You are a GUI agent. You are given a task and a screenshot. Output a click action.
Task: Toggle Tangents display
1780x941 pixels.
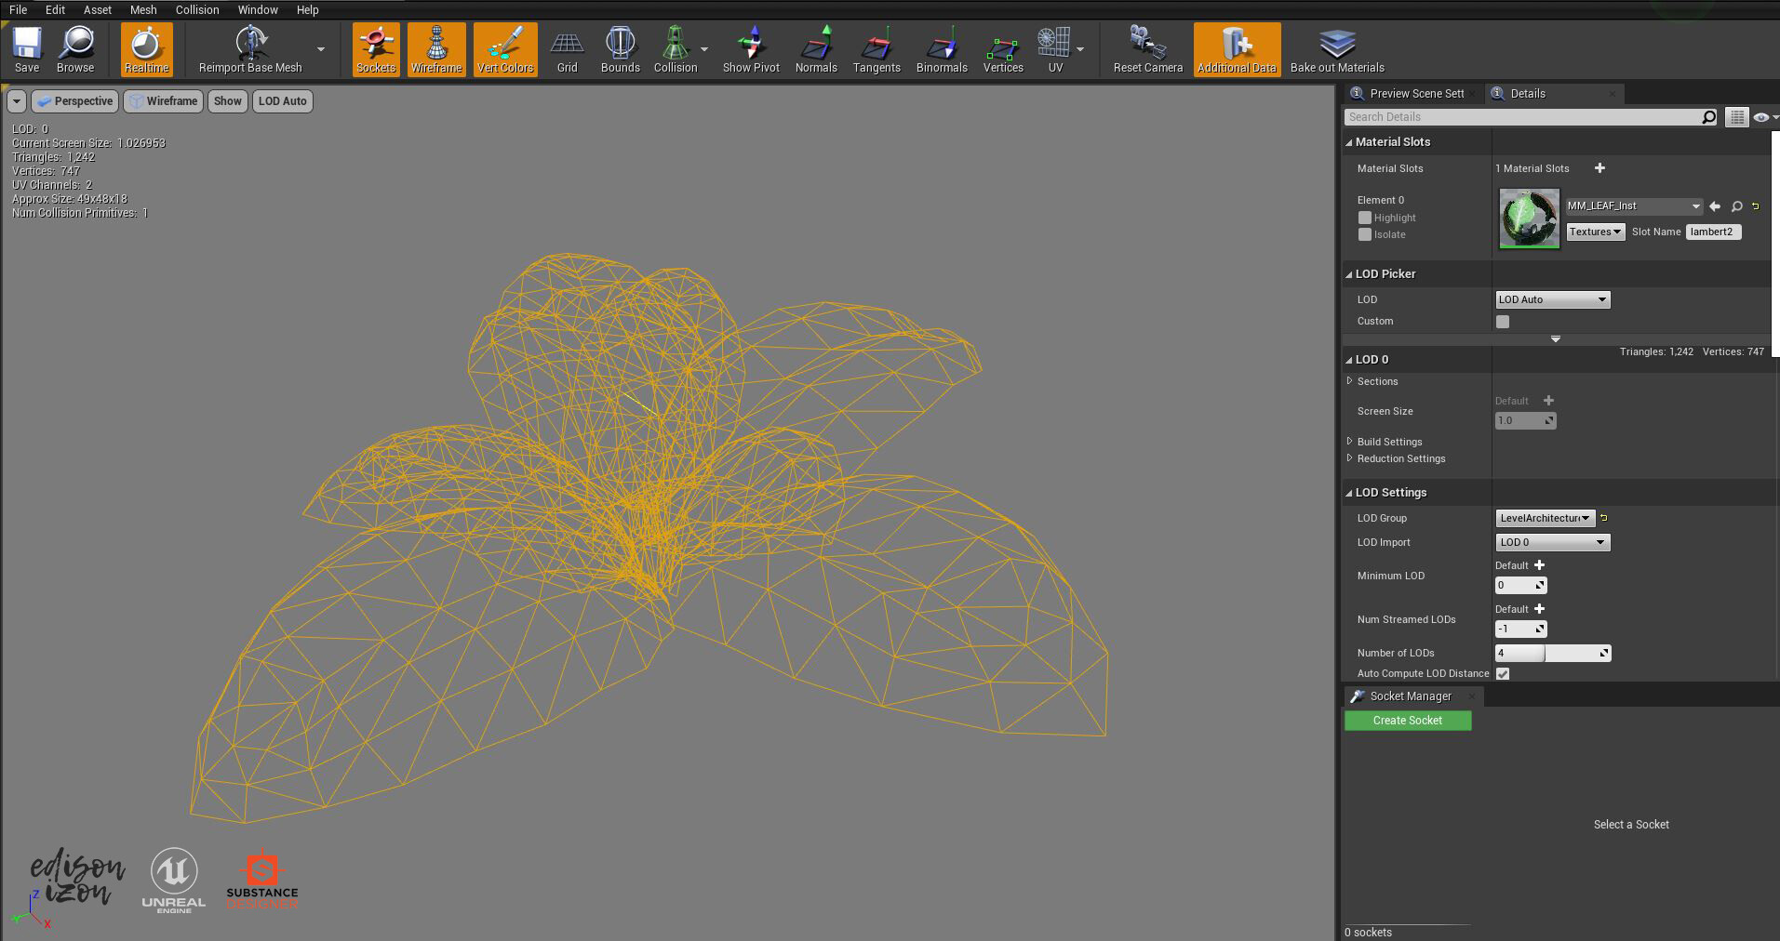coord(876,48)
